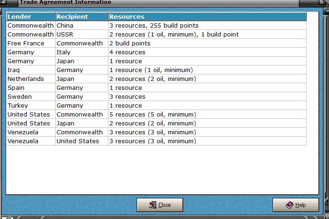Viewport: 329px width, 219px height.
Task: Select the Germany lender cell in the Japan row
Action: (31, 61)
